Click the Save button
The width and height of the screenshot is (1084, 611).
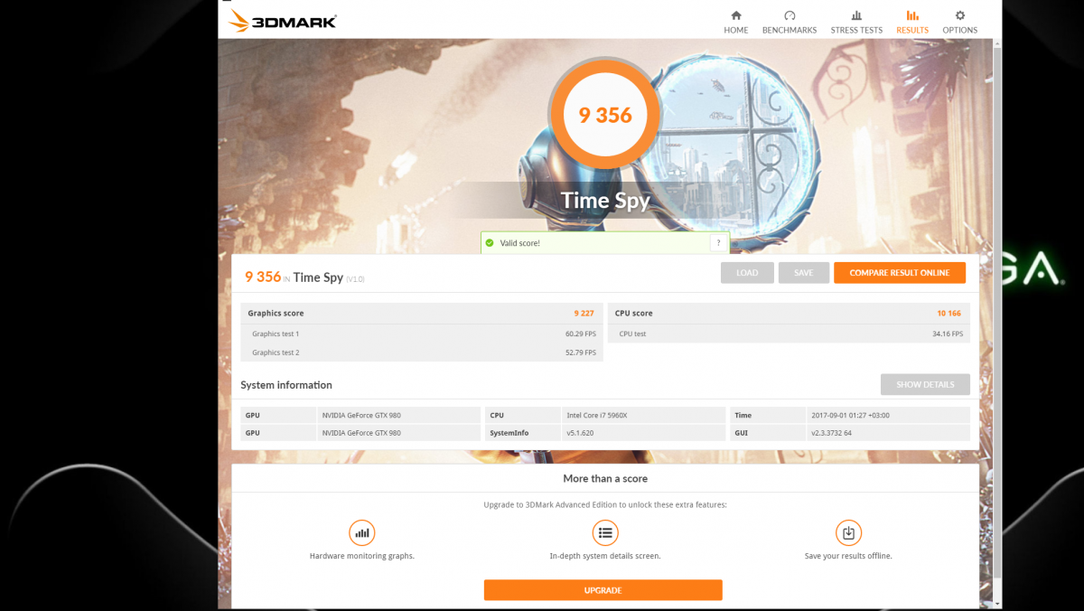tap(804, 273)
